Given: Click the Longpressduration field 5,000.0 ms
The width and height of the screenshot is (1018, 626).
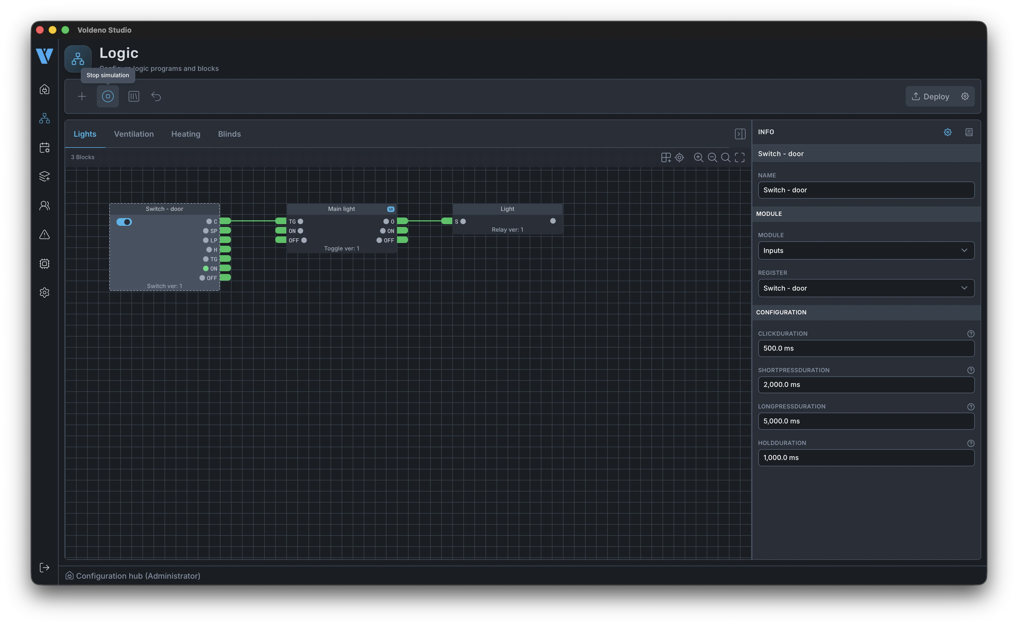Looking at the screenshot, I should pyautogui.click(x=866, y=421).
